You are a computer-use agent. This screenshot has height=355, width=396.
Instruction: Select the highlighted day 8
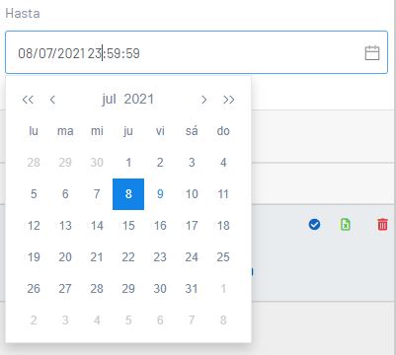click(x=128, y=194)
